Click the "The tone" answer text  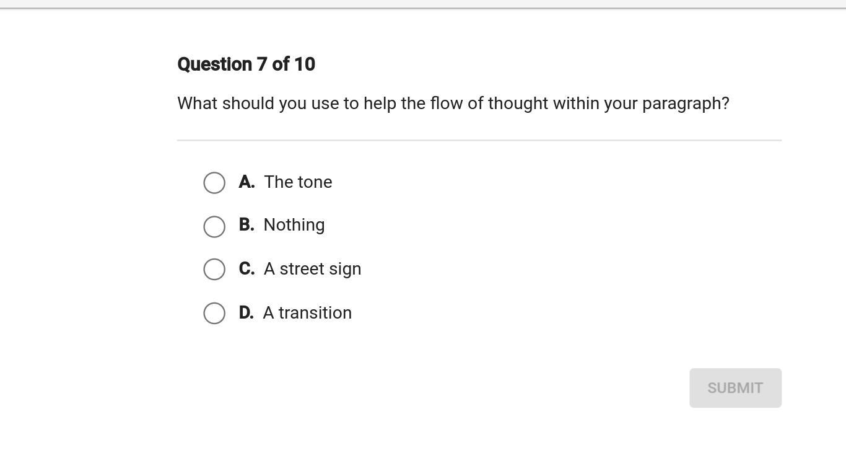coord(298,182)
